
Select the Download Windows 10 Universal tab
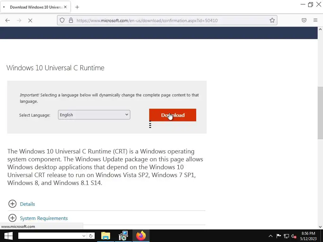pyautogui.click(x=35, y=7)
